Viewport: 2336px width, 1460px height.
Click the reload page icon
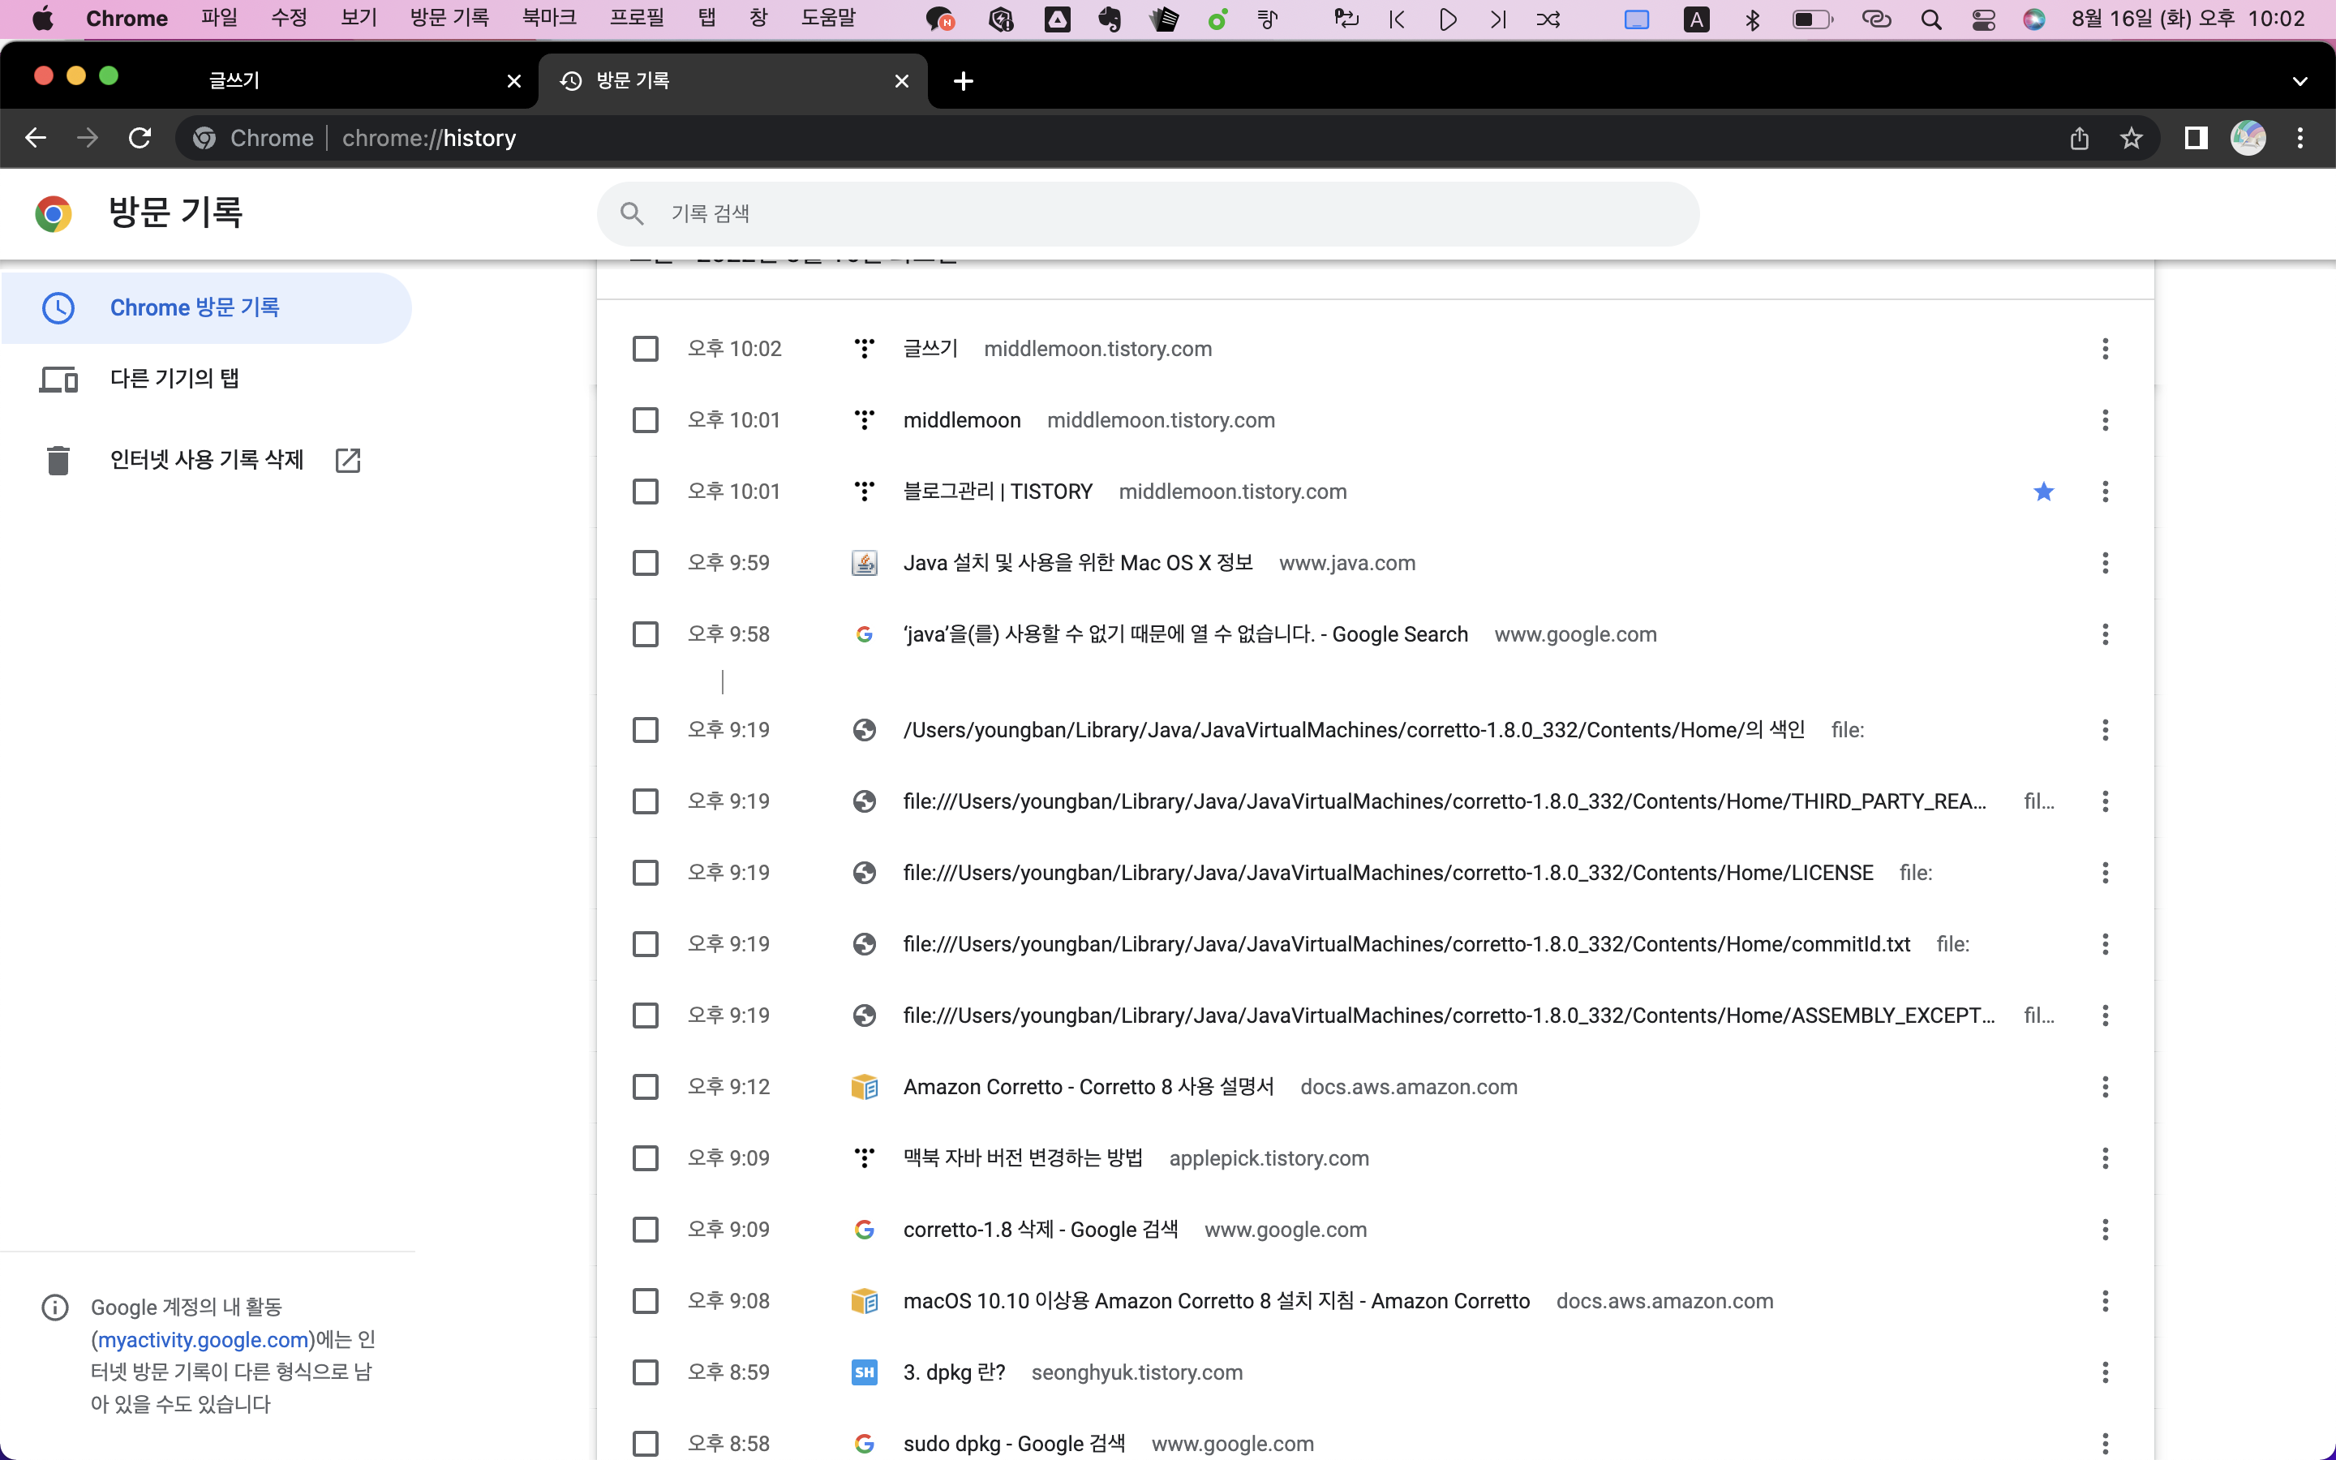(140, 138)
